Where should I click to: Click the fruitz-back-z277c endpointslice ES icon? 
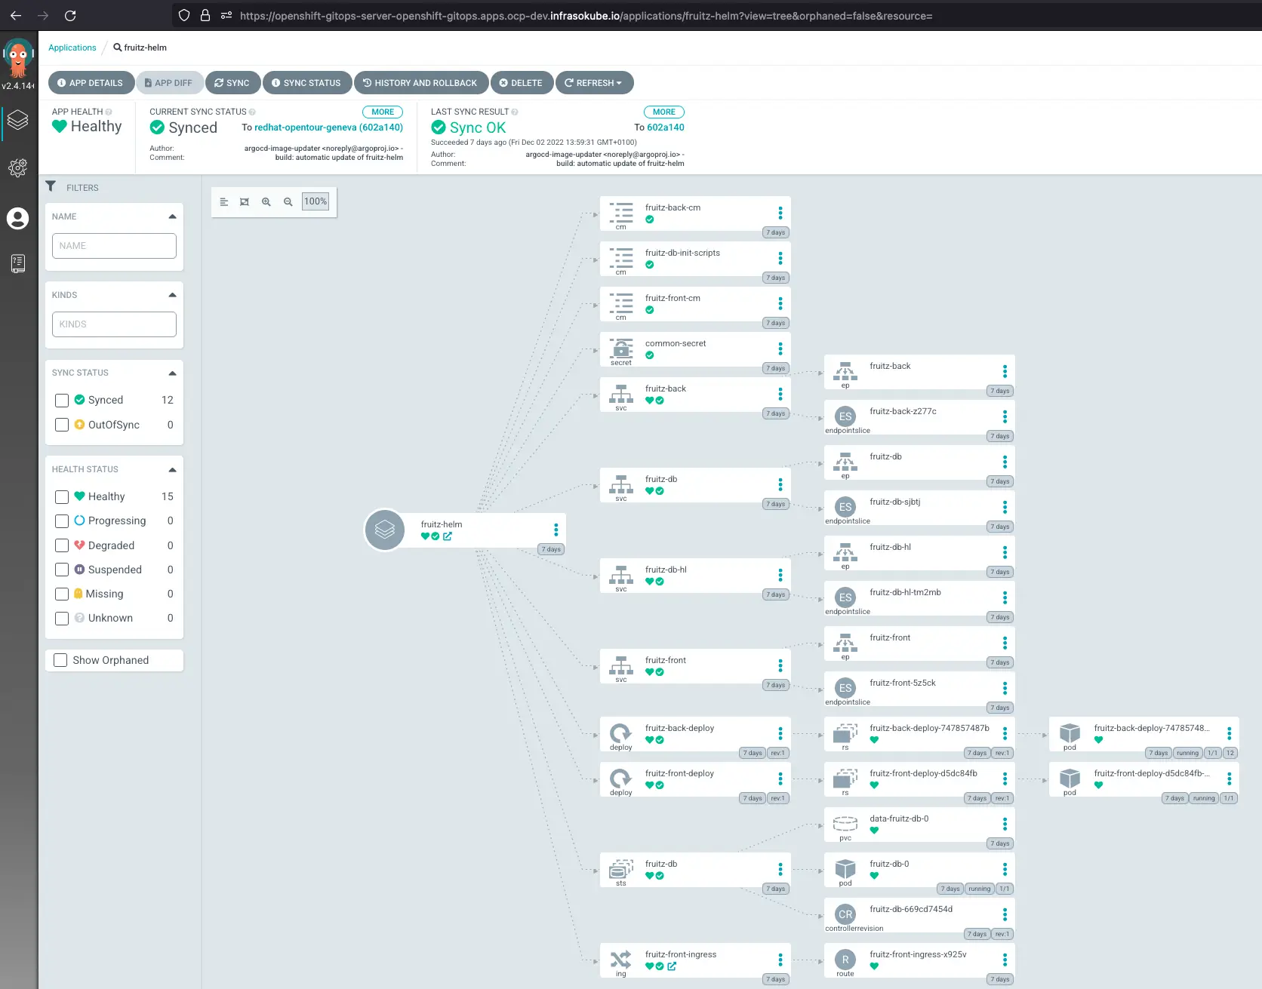pos(845,416)
